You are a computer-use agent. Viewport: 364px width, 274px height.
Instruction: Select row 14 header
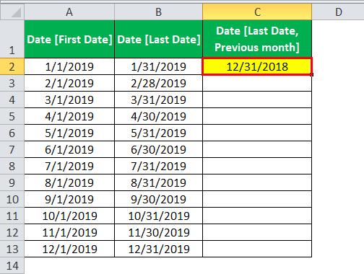click(12, 266)
